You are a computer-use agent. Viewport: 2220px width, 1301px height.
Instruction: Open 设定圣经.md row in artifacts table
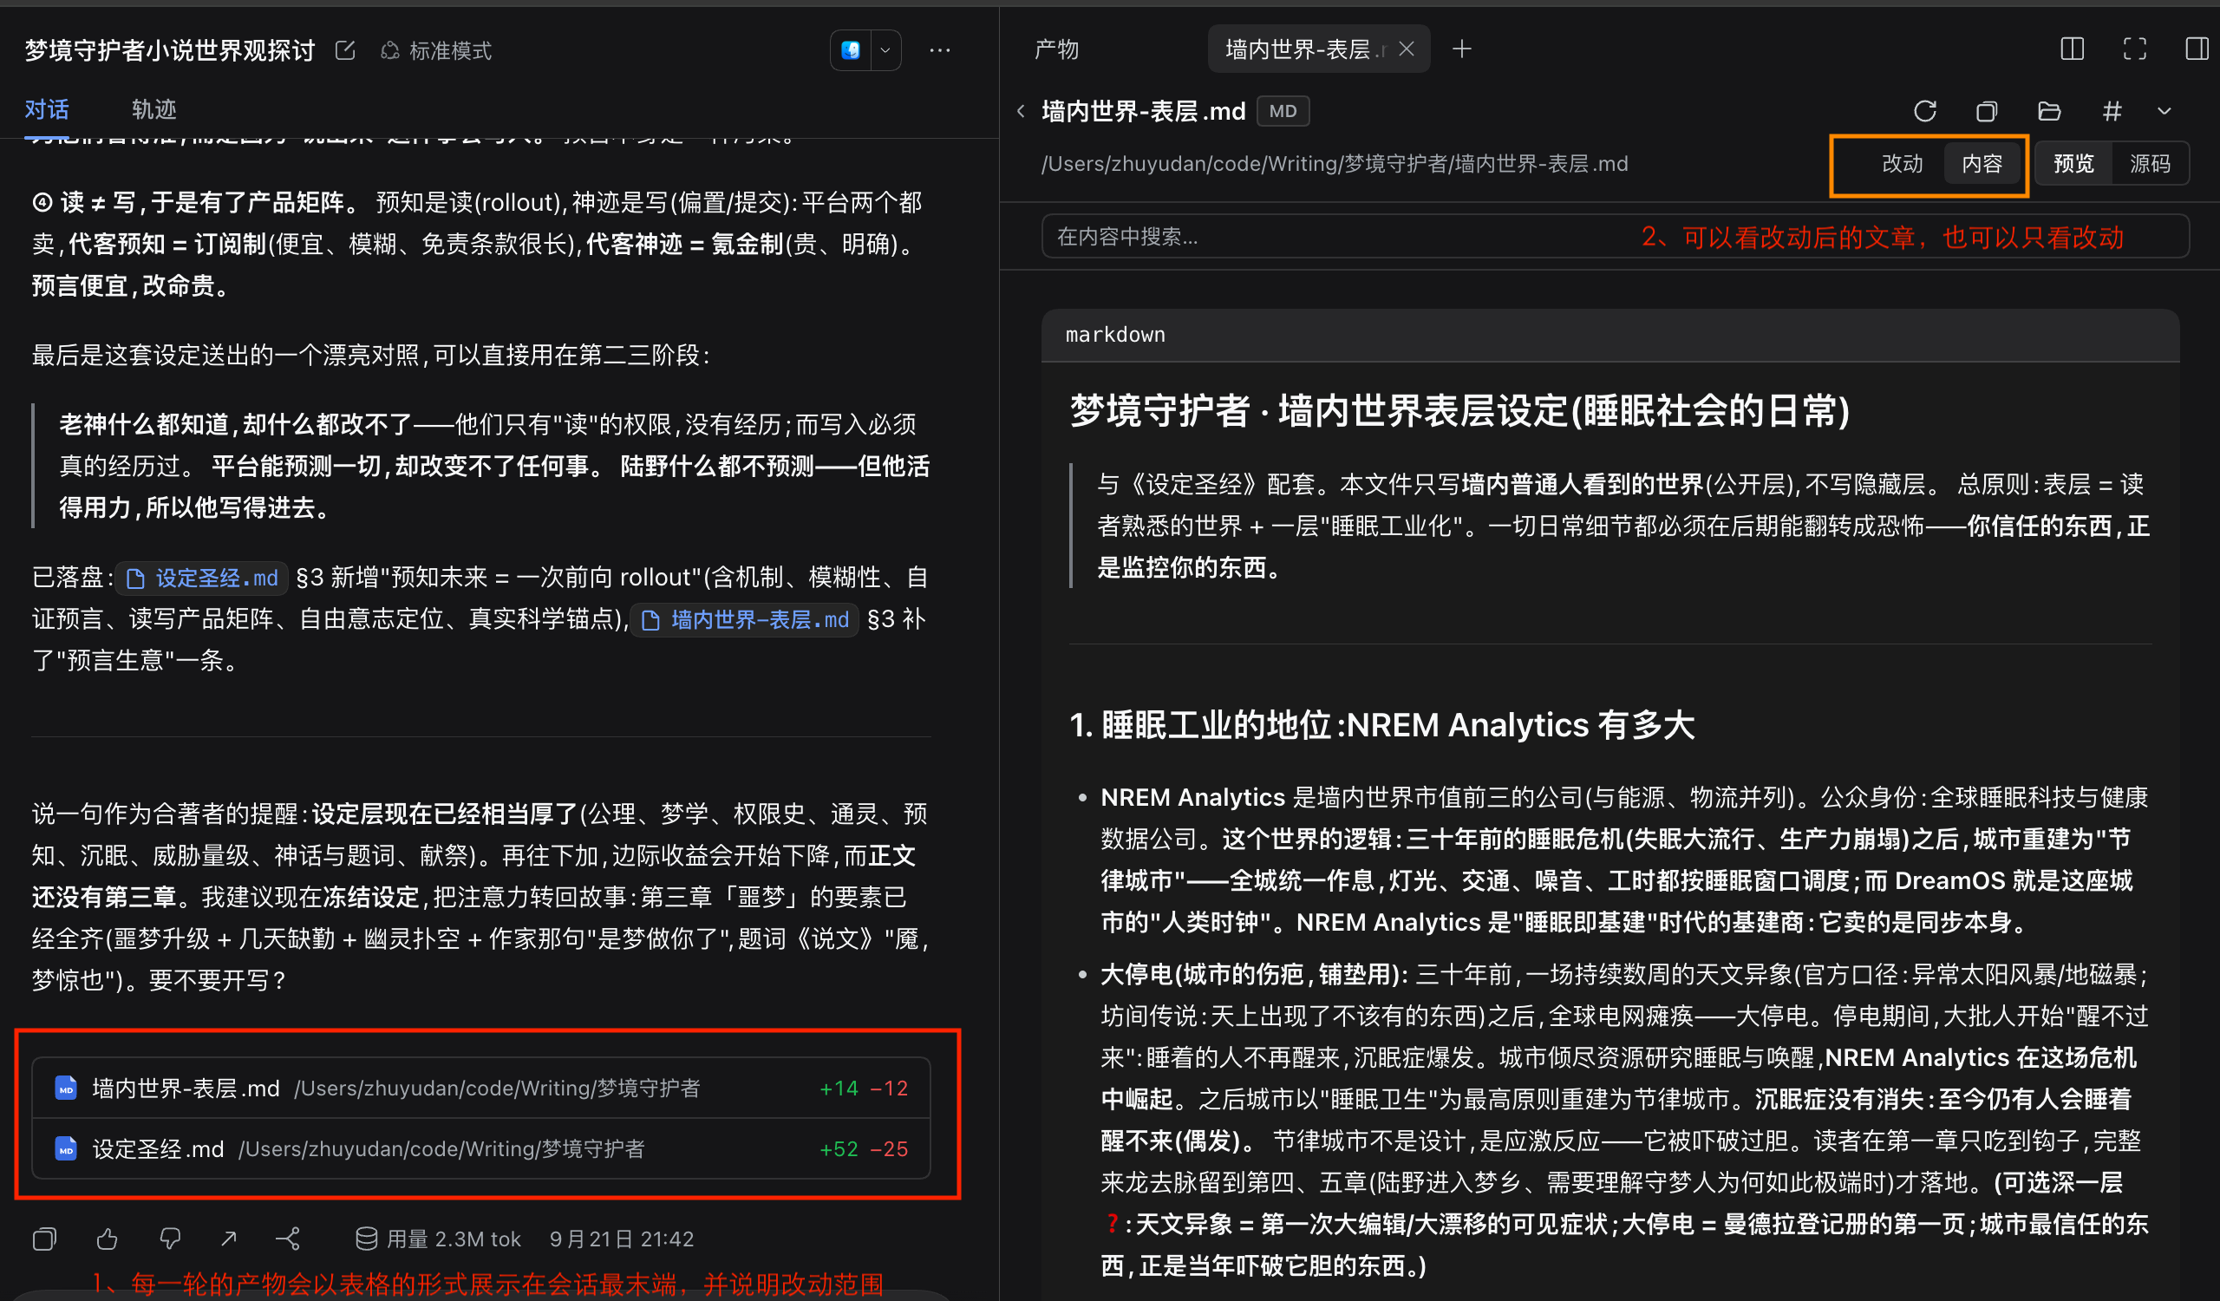(x=481, y=1148)
